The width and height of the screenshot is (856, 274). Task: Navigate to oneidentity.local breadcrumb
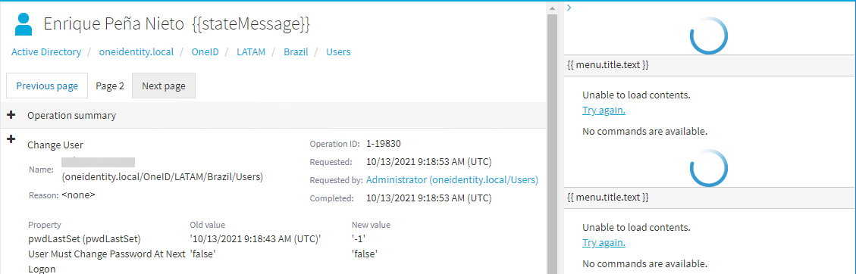(x=136, y=52)
